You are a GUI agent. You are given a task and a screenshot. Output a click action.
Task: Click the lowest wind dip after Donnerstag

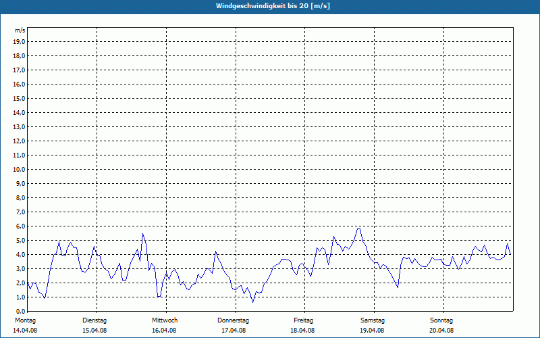click(x=252, y=302)
